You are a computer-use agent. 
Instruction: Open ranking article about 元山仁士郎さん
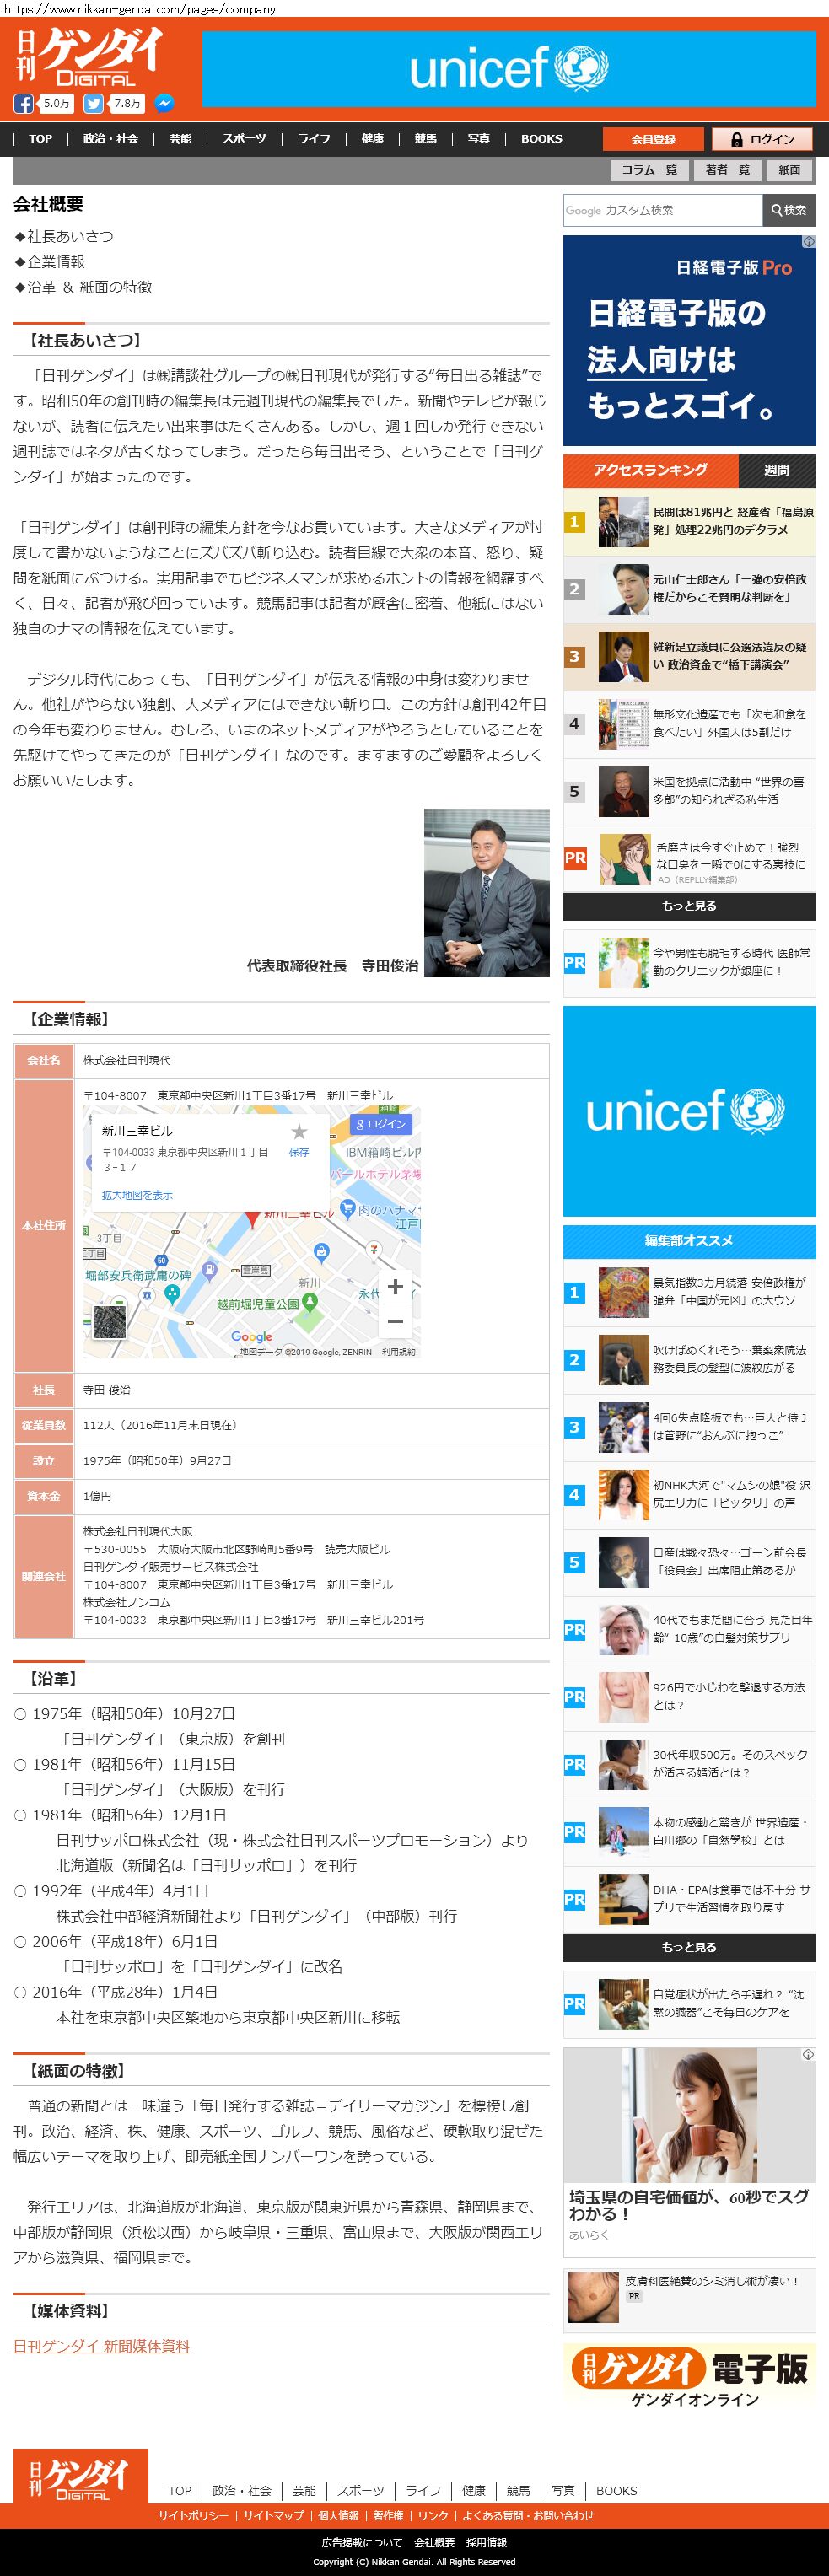pyautogui.click(x=689, y=588)
